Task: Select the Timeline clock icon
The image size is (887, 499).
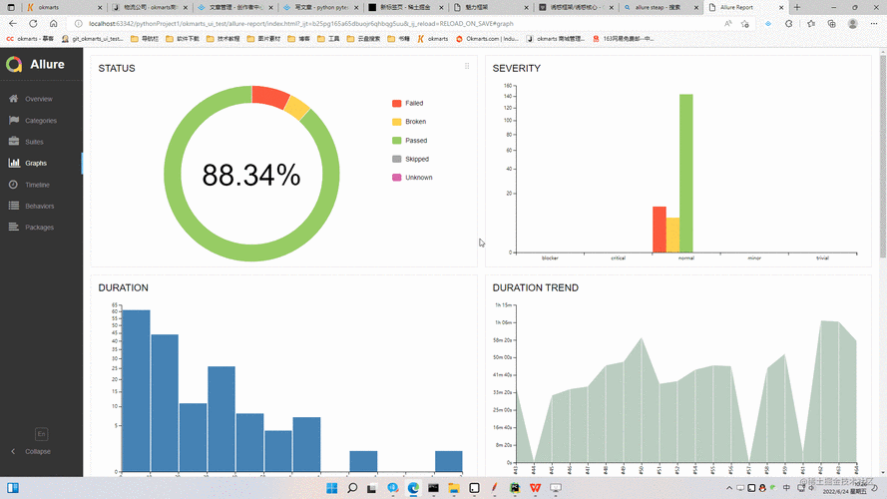Action: [14, 185]
